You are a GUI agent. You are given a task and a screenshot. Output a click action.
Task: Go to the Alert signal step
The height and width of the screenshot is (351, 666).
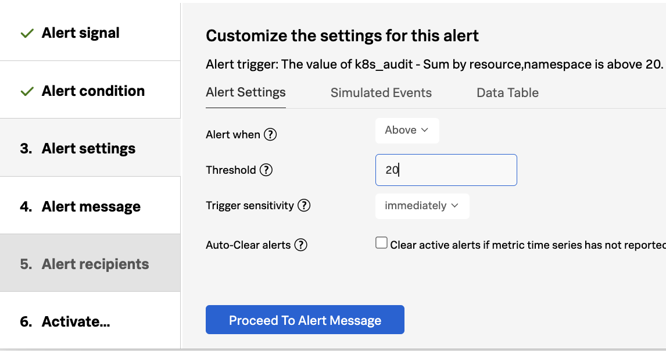point(81,33)
